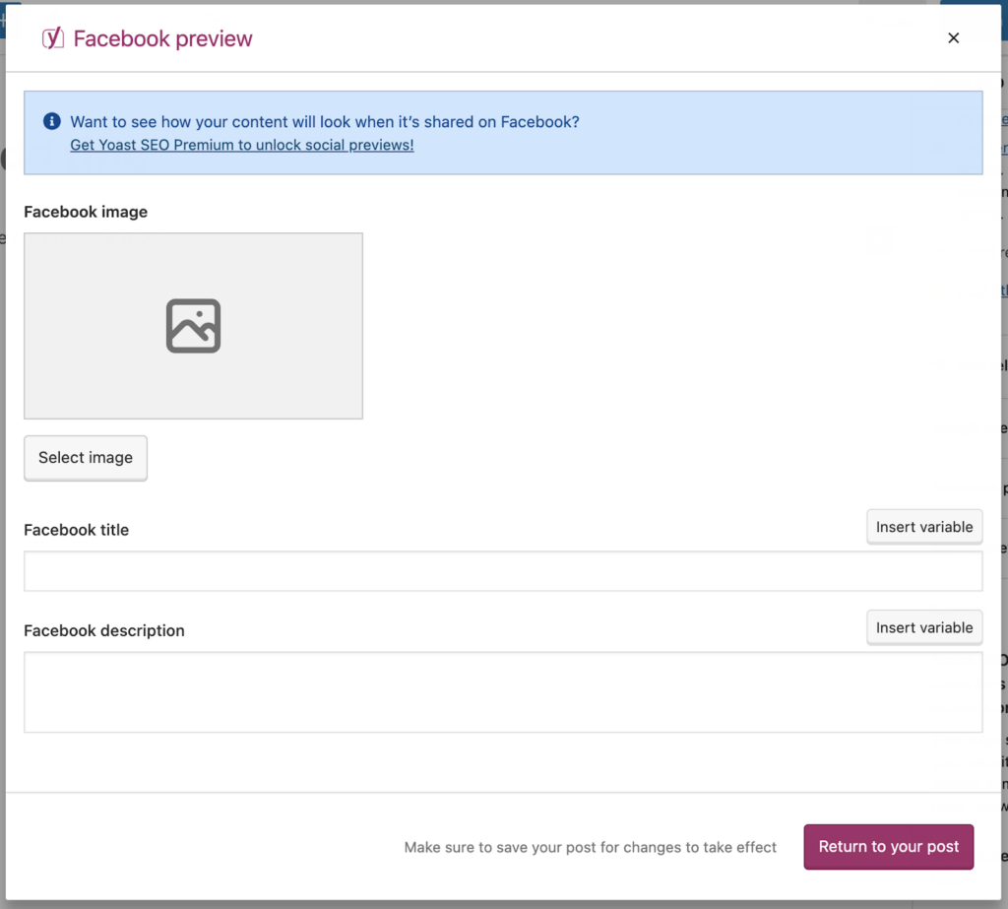
Task: Click the picture icon in image placeholder
Action: 194,326
